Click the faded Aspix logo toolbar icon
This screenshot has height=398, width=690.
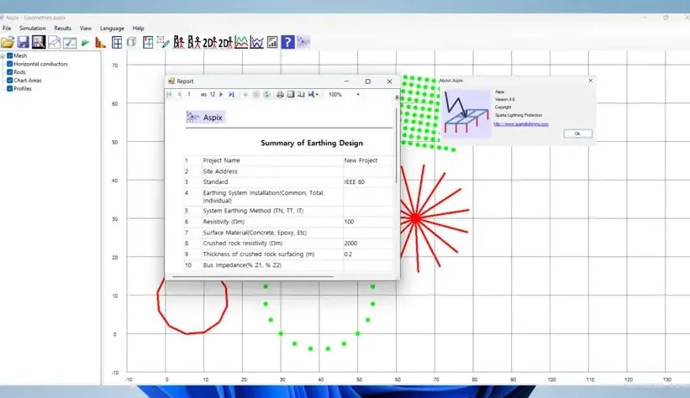[x=303, y=42]
